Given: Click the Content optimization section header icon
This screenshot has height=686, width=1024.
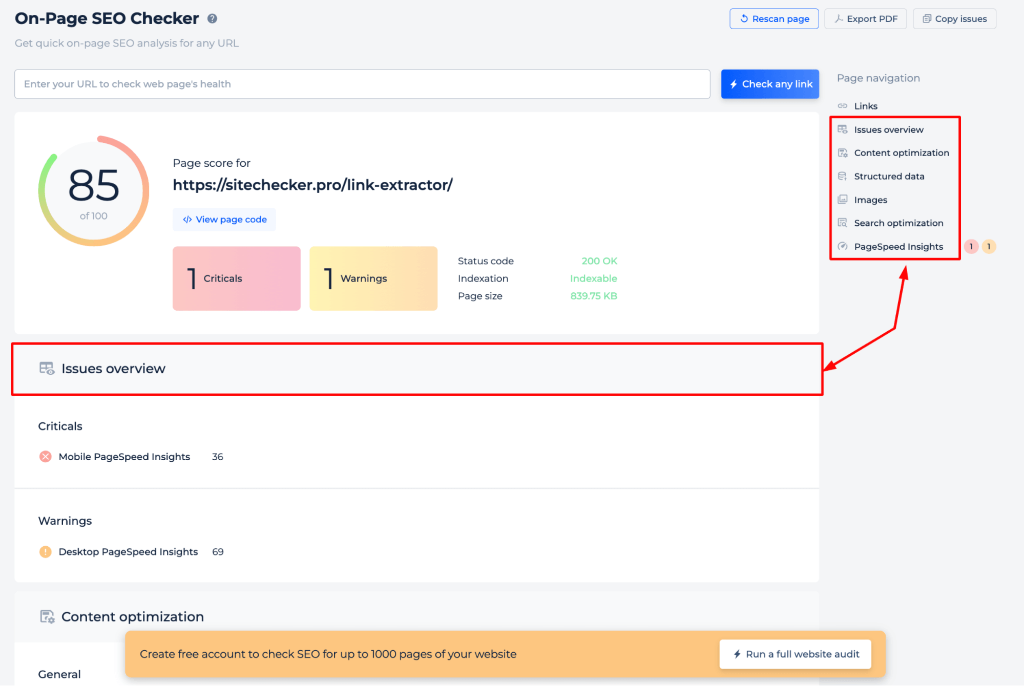Looking at the screenshot, I should tap(47, 617).
